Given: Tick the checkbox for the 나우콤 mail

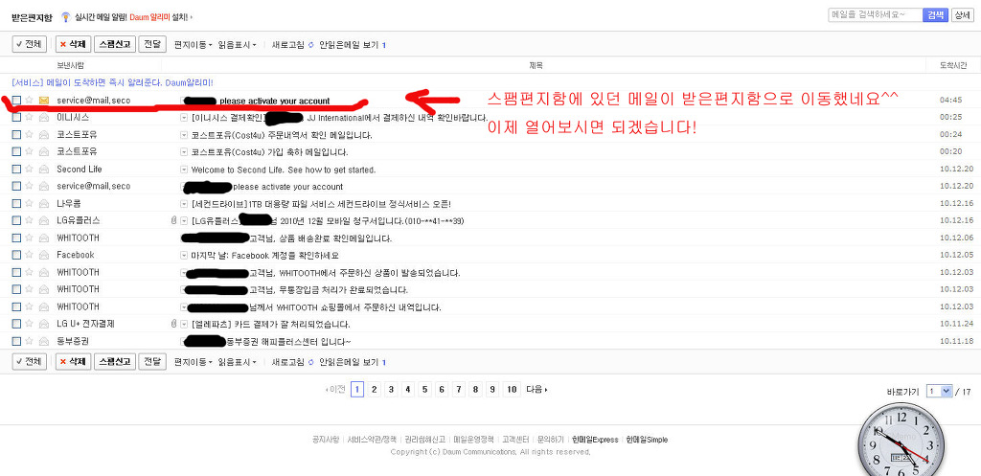Looking at the screenshot, I should click(17, 204).
